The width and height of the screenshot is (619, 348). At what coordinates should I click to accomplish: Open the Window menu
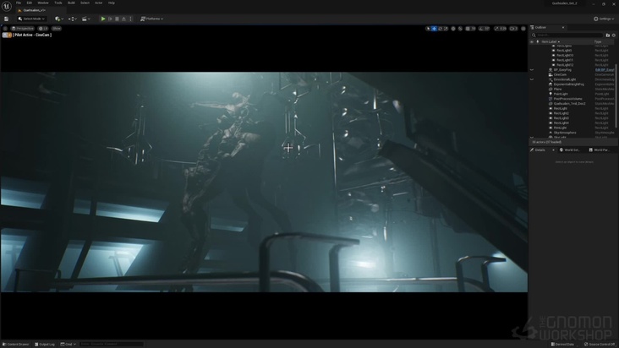click(42, 3)
